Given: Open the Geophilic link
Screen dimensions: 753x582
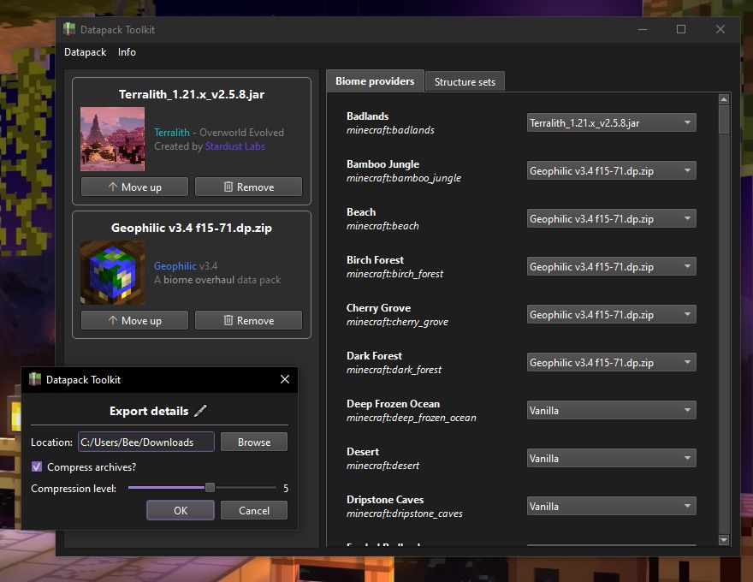Looking at the screenshot, I should [175, 265].
